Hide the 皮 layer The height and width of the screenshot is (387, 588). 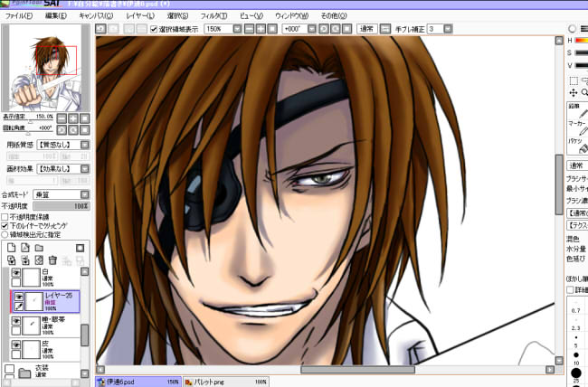point(15,345)
